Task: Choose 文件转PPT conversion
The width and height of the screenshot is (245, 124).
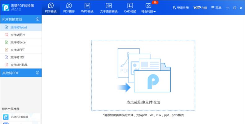Action: click(21, 50)
